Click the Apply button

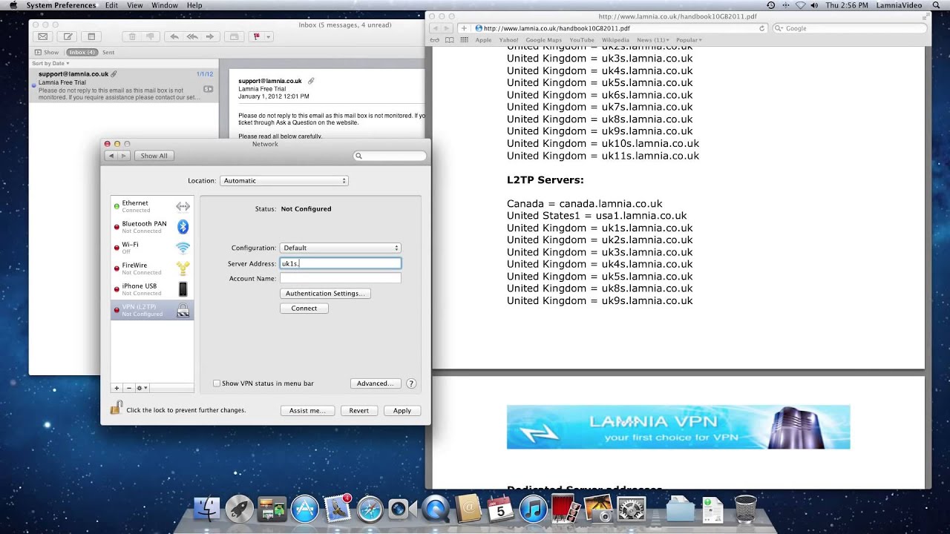tap(402, 411)
